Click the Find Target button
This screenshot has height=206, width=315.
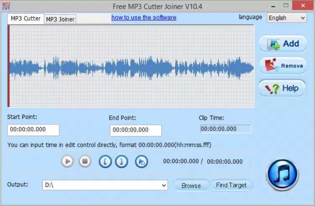pos(231,185)
